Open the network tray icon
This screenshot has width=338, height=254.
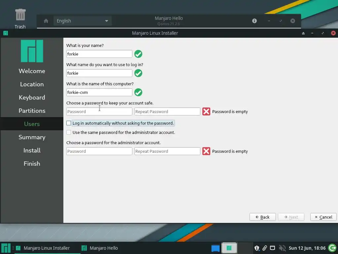272,248
